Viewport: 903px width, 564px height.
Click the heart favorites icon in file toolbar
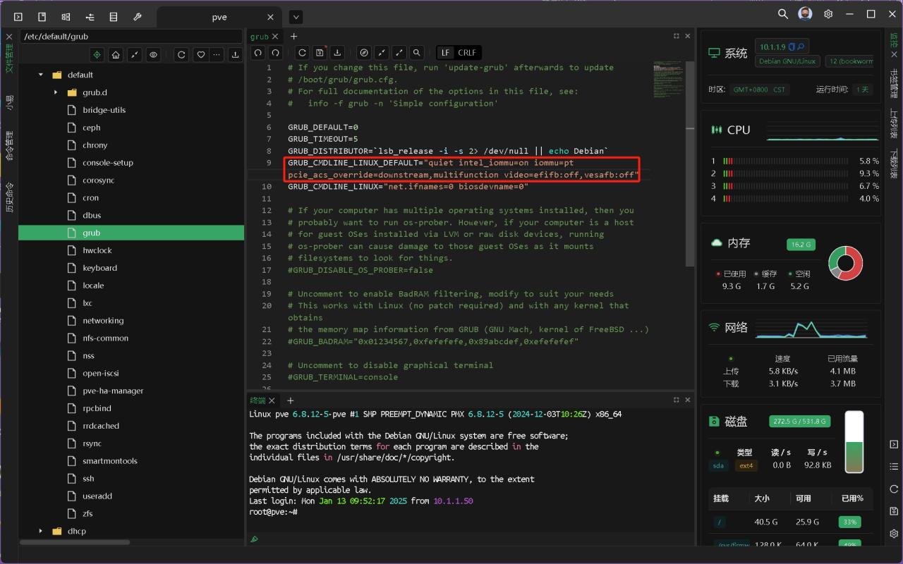point(200,54)
